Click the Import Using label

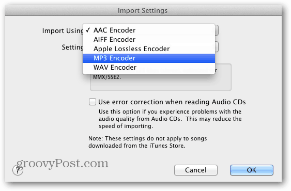tap(63, 31)
